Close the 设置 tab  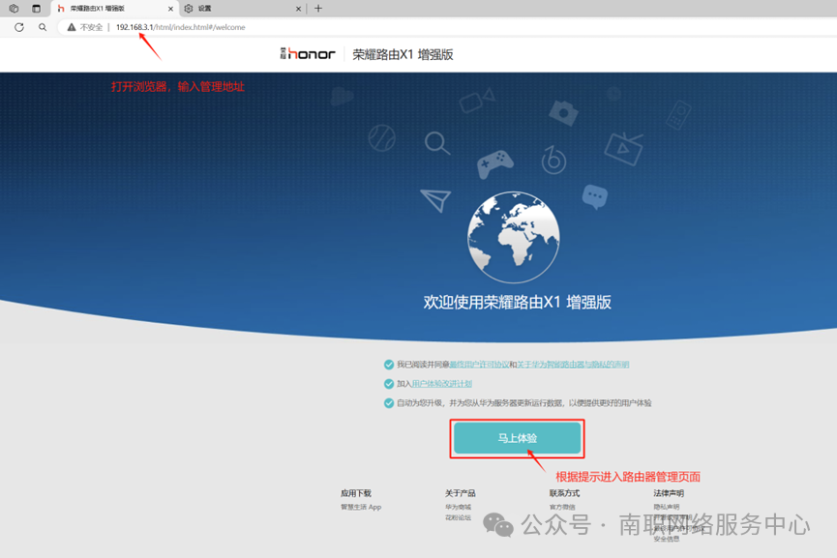click(298, 9)
